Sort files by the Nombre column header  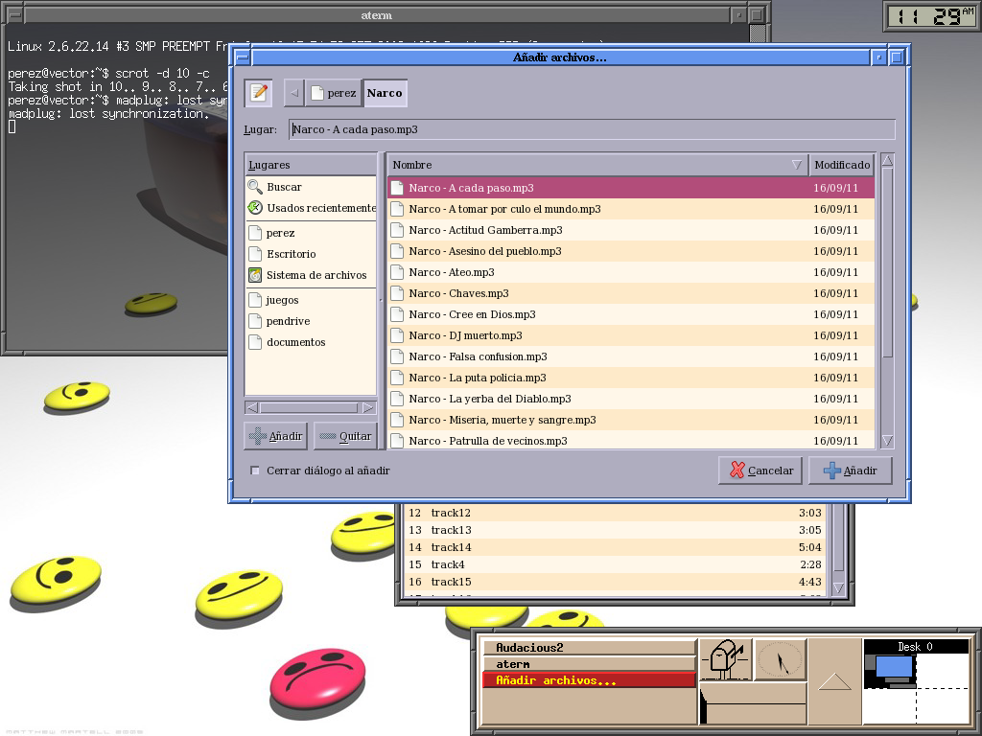[597, 165]
